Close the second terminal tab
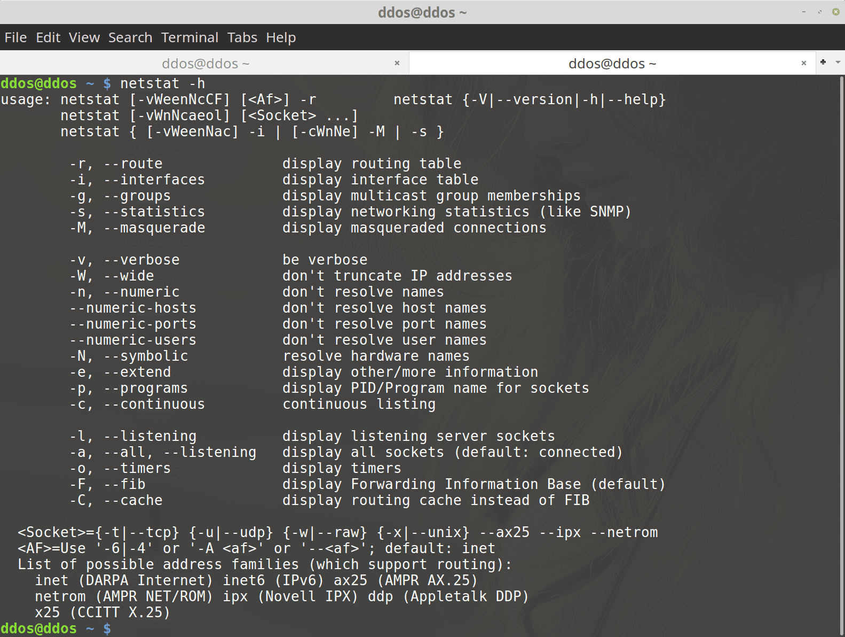845x637 pixels. [804, 63]
